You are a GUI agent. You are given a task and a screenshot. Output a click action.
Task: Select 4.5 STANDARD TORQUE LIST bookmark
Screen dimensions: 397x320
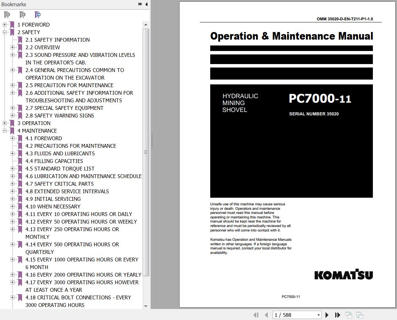tap(60, 168)
